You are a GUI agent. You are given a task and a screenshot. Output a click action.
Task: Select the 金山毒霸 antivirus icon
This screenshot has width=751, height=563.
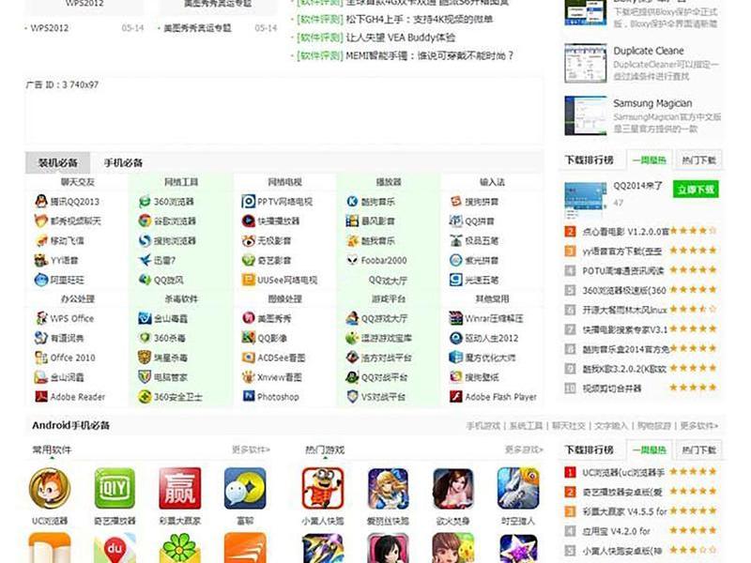point(145,318)
